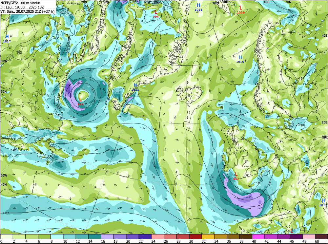Click the bright magenta 40–42 legend swatch
The height and width of the screenshot is (244, 328).
[x=258, y=236]
